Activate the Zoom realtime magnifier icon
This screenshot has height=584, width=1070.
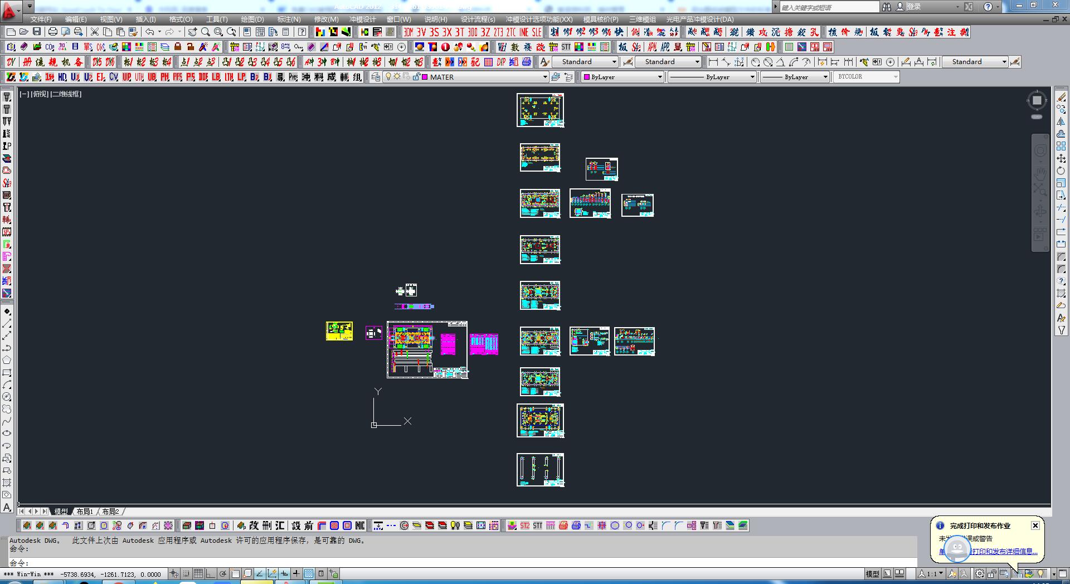pyautogui.click(x=206, y=32)
